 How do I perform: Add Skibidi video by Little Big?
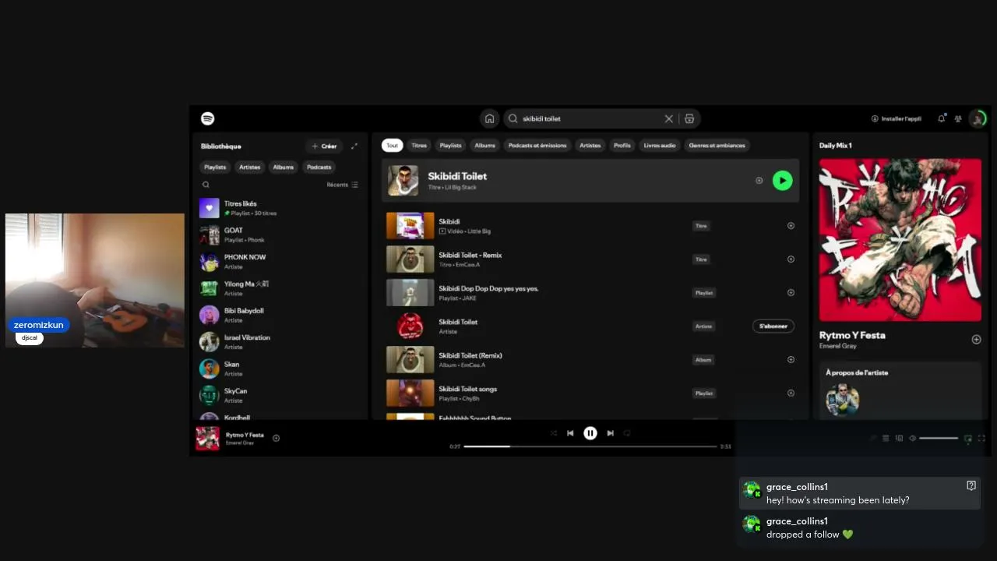(791, 226)
